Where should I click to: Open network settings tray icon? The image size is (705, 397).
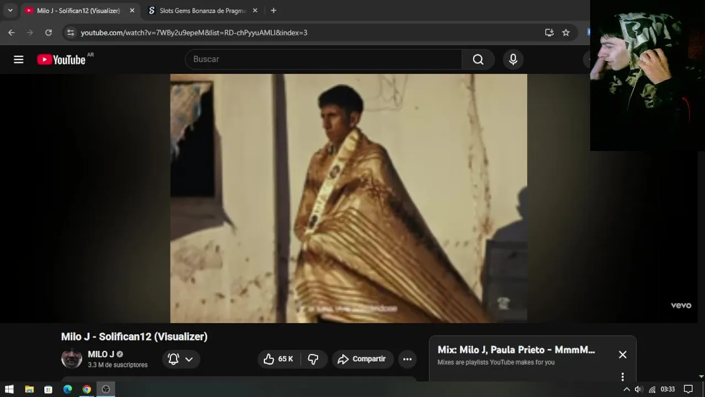coord(652,389)
